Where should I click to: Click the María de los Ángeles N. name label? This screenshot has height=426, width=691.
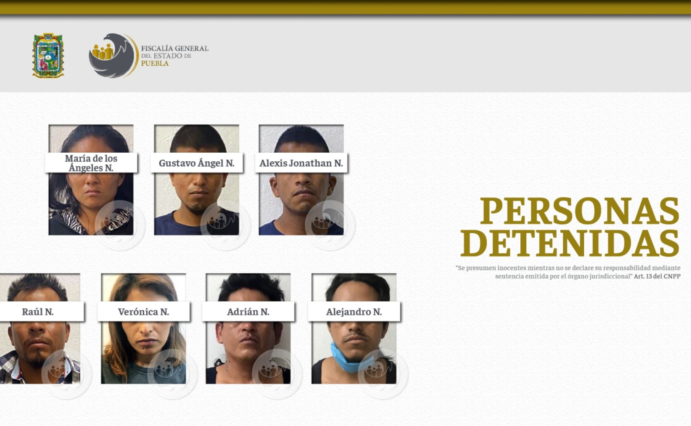(91, 163)
